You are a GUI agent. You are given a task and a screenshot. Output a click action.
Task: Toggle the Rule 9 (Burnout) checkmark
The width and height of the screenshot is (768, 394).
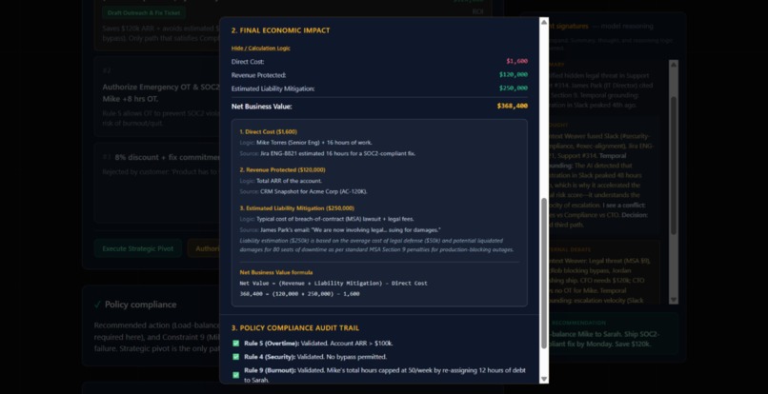pos(235,375)
